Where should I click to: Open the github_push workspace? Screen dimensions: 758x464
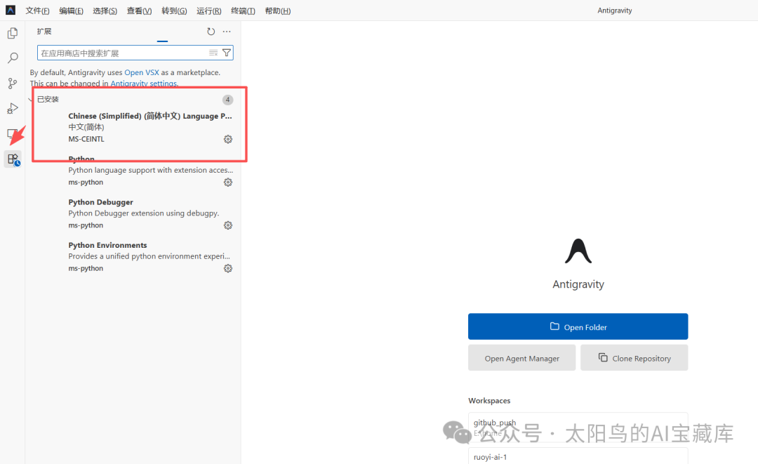click(578, 427)
